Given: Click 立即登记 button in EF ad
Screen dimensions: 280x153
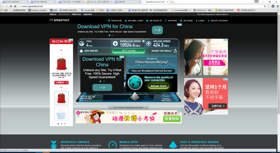Looking at the screenshot, I should [x=214, y=63].
